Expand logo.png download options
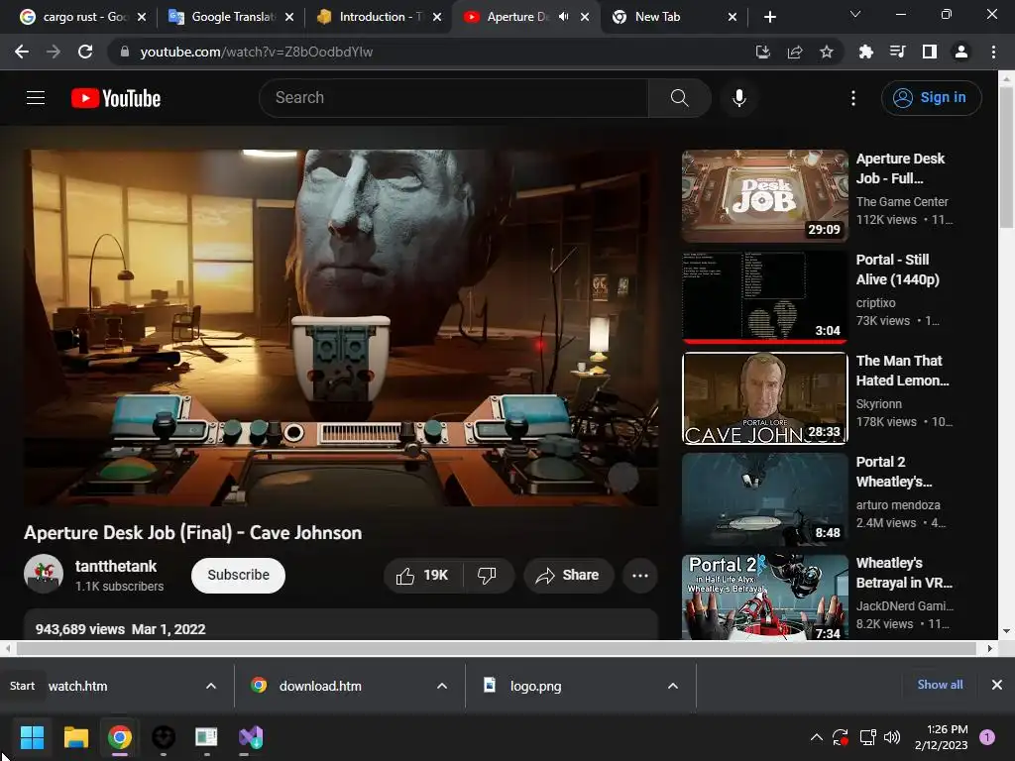 pyautogui.click(x=673, y=686)
